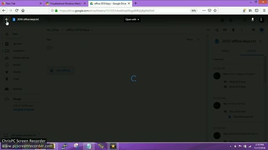Screen dimensions: 268x150
Task: Open Firefox downloads panel
Action: pyautogui.click(x=244, y=10)
